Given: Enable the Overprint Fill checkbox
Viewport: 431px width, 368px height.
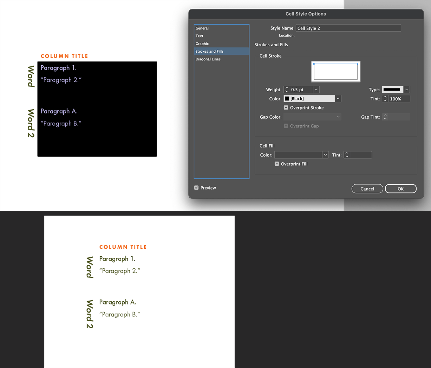Looking at the screenshot, I should [x=276, y=164].
